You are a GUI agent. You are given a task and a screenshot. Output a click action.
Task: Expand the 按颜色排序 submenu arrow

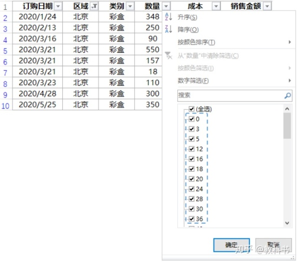tap(290, 42)
